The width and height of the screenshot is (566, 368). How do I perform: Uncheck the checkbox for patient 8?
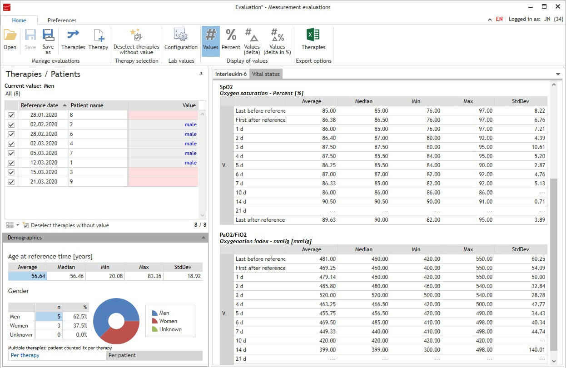[11, 115]
